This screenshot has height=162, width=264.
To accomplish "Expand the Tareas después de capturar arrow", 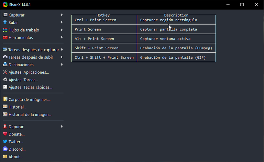I will [62, 50].
